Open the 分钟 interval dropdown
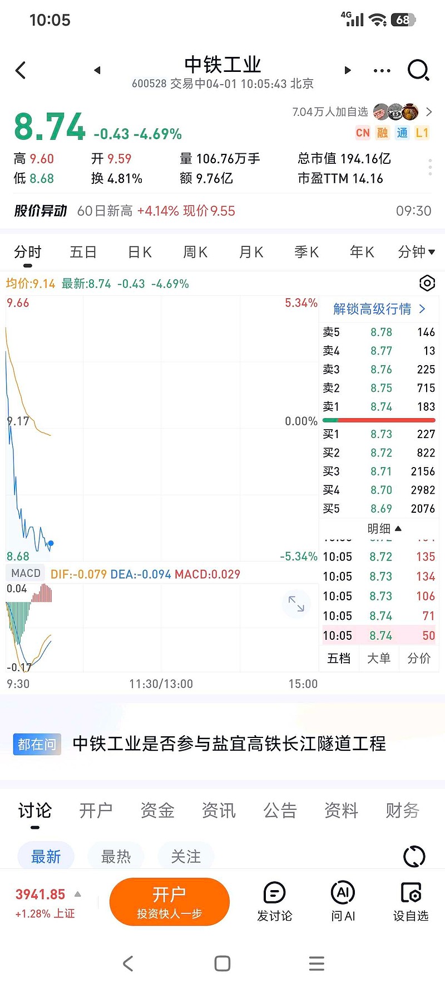 click(x=417, y=252)
